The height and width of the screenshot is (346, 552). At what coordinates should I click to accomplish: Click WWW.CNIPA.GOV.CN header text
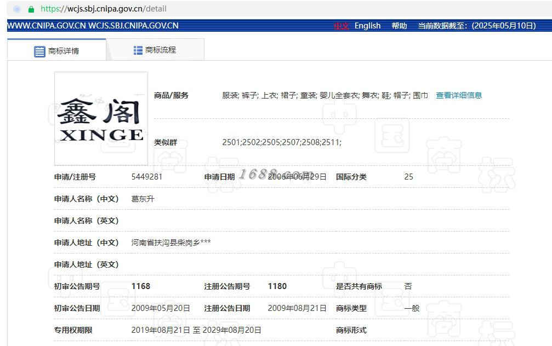coord(47,26)
